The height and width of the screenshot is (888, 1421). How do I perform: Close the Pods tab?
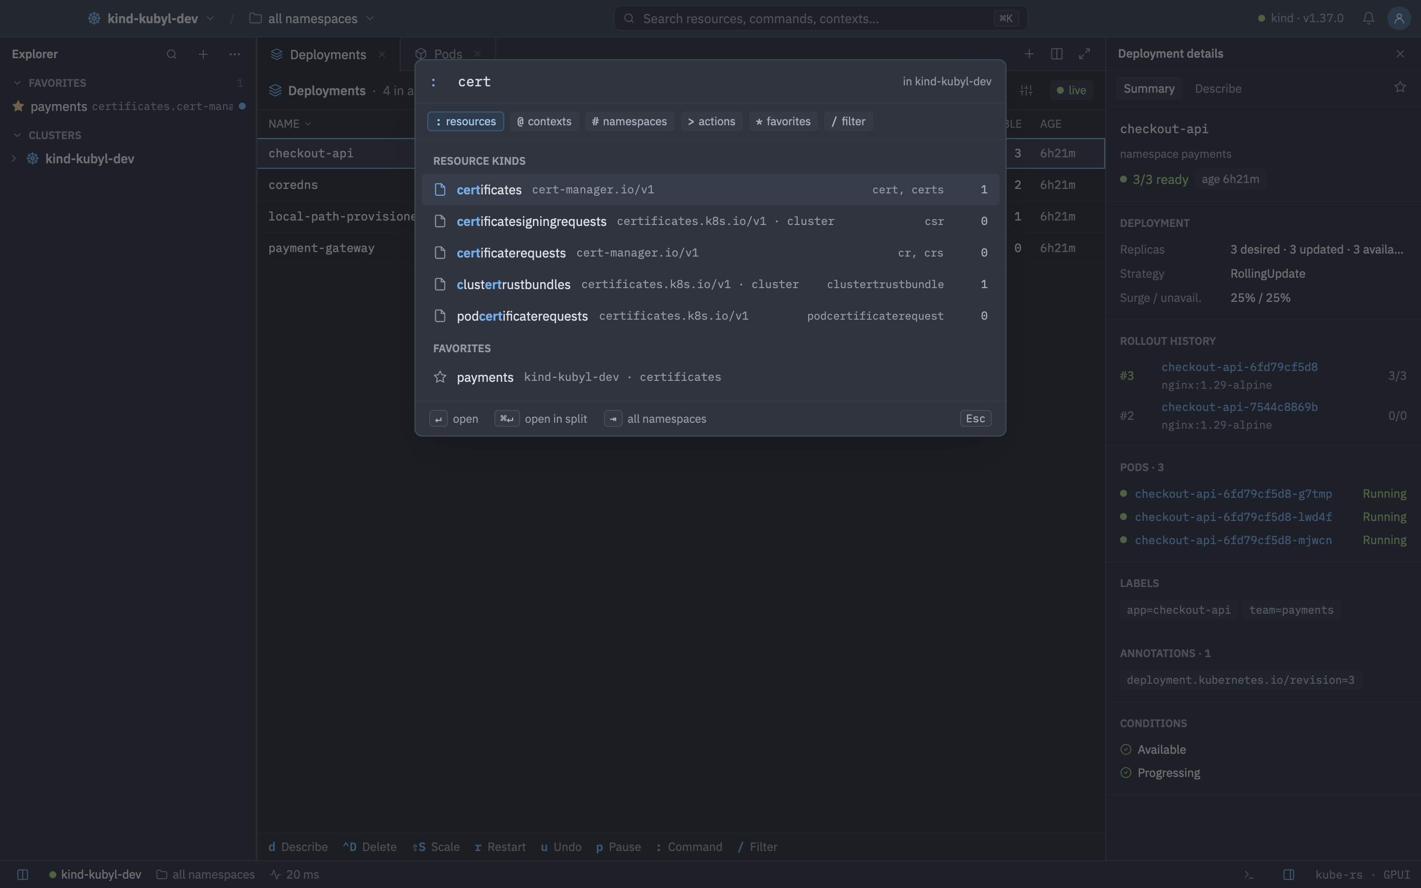click(x=478, y=54)
